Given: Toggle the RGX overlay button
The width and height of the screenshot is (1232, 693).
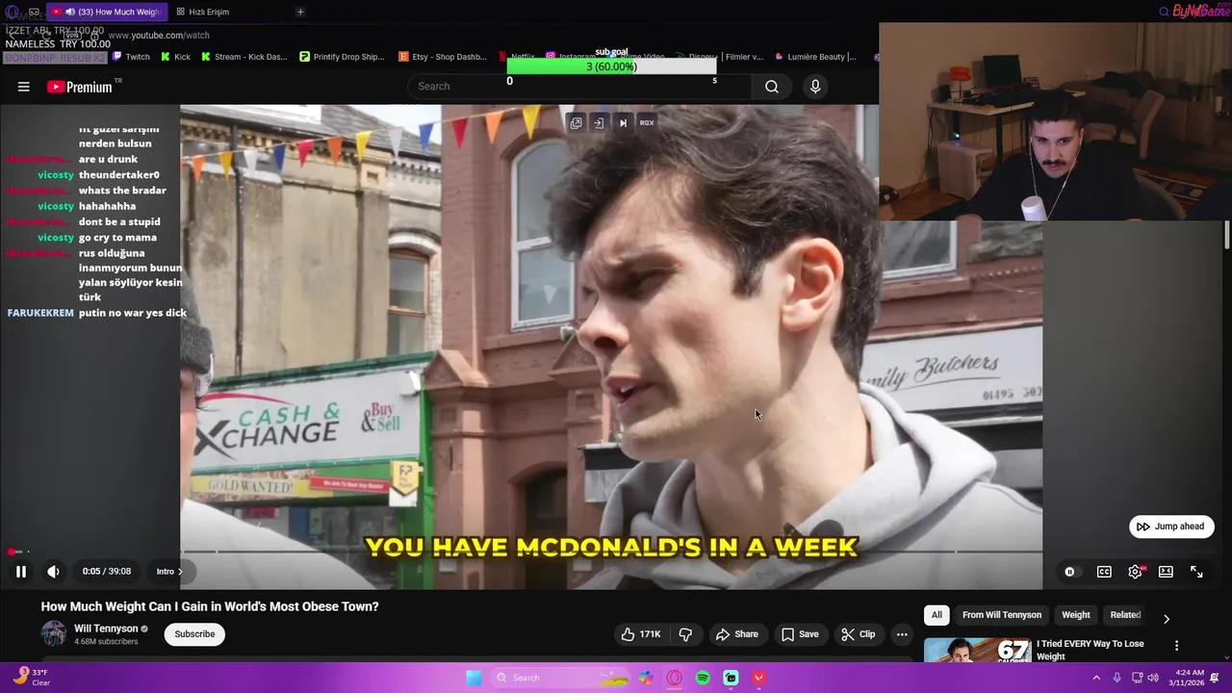Looking at the screenshot, I should [647, 122].
